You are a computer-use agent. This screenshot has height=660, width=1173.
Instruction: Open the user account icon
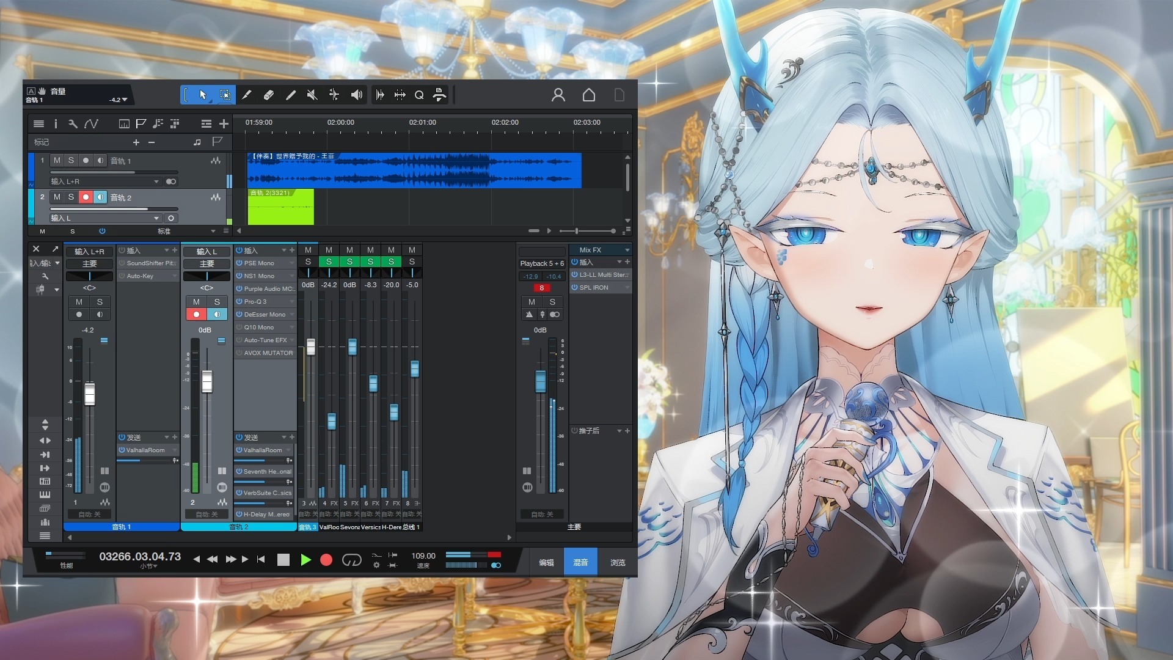click(x=558, y=95)
